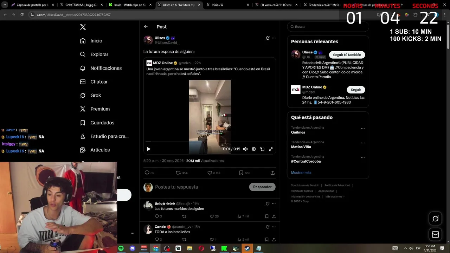Open Condiciones de Servicio link
This screenshot has width=450, height=253.
pyautogui.click(x=305, y=185)
